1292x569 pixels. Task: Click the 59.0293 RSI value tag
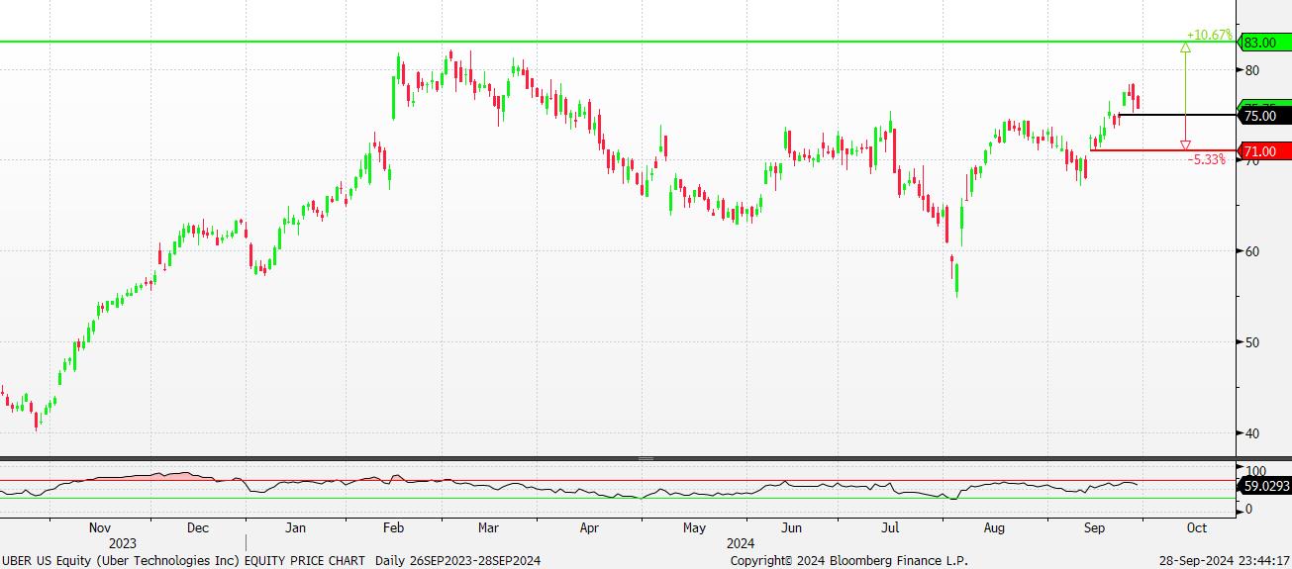[x=1264, y=486]
